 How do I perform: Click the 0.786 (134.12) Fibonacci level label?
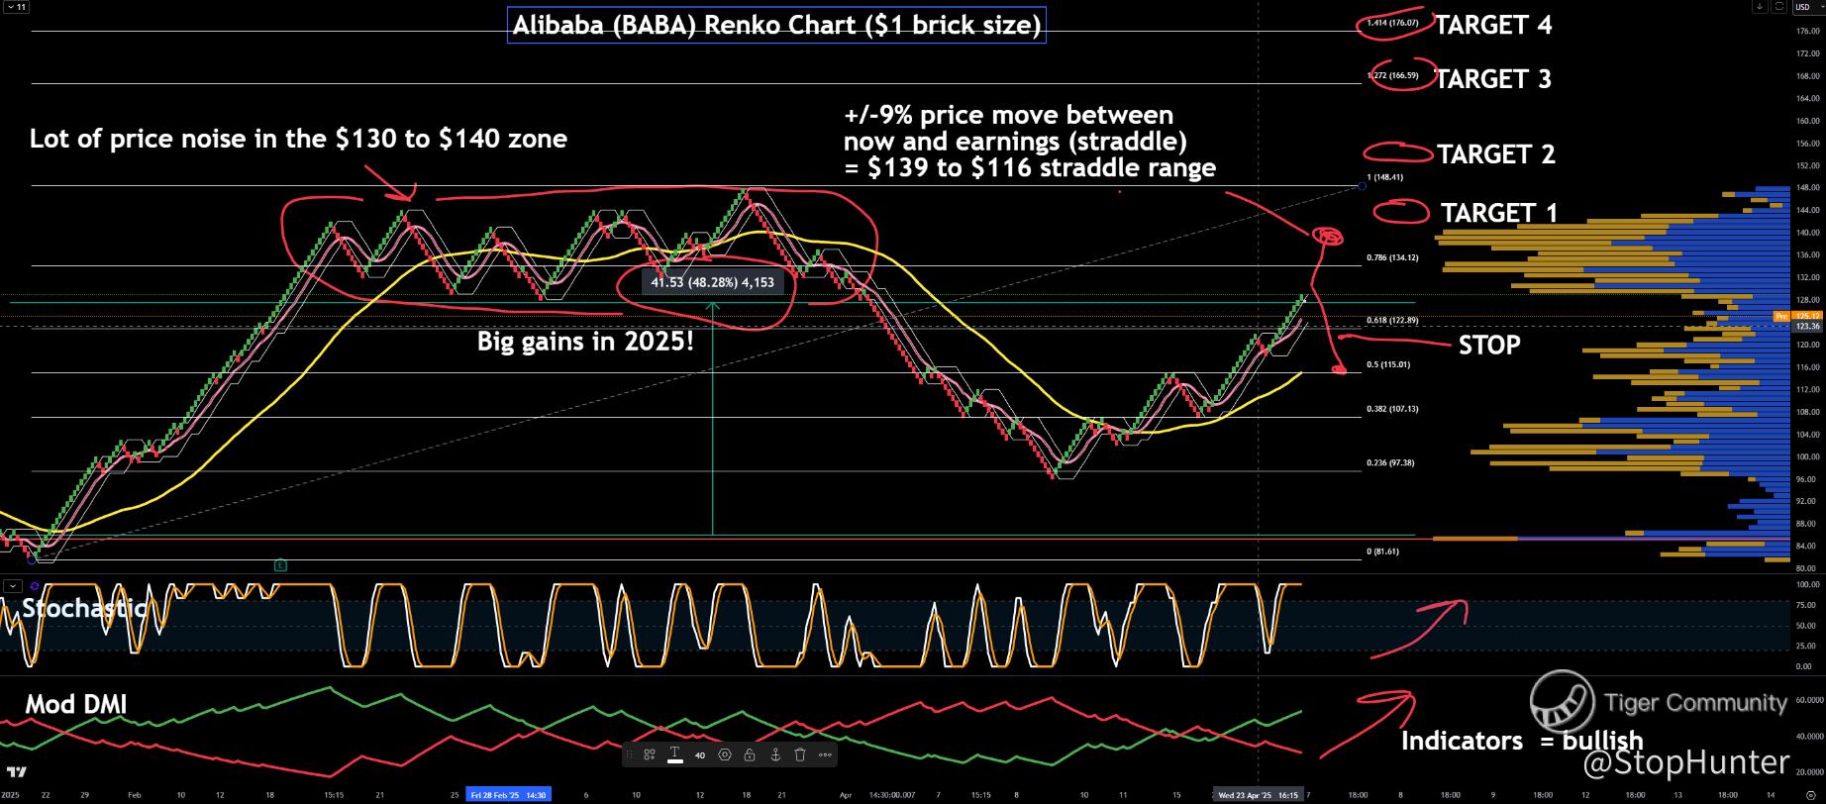pyautogui.click(x=1392, y=257)
